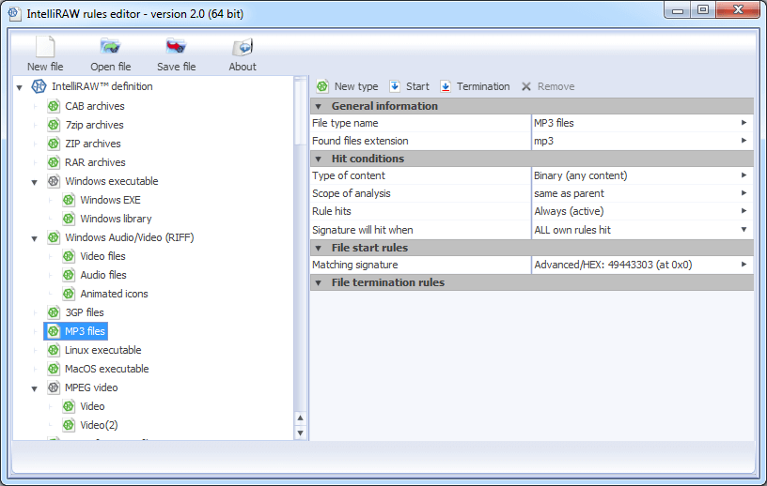Select the Windows library tree item

[116, 219]
